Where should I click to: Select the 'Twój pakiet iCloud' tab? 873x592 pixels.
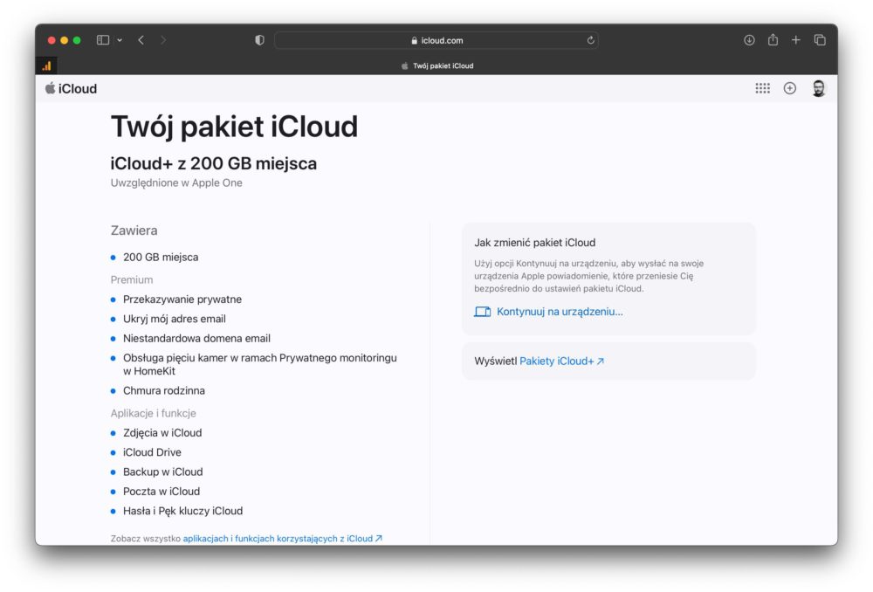[437, 65]
